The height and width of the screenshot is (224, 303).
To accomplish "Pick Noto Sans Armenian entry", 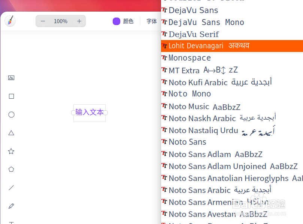I will click(x=232, y=202).
